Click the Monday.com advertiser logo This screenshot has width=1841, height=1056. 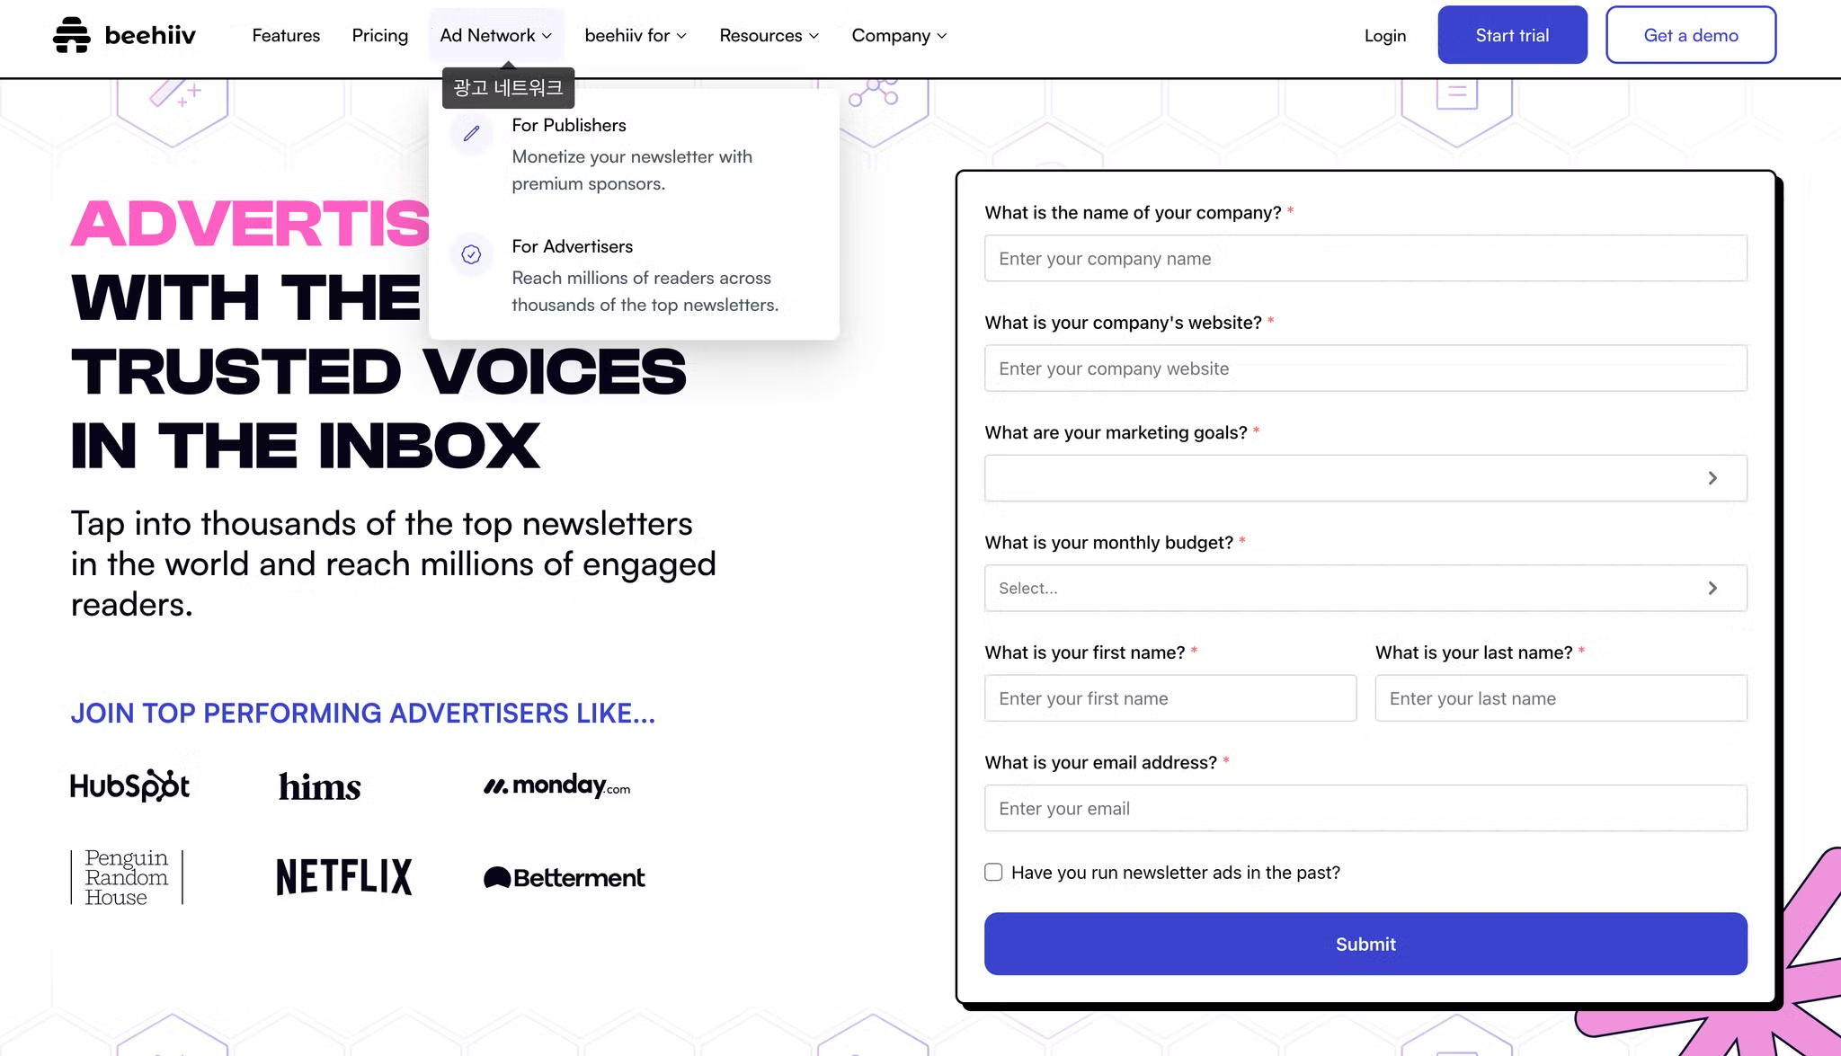tap(555, 785)
